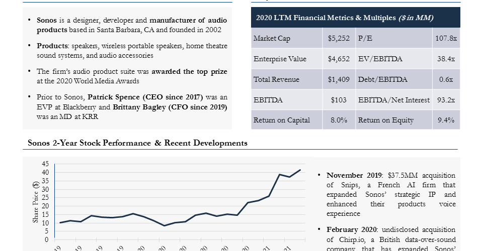Click the 'Chirp.io' company name
This screenshot has height=251, width=483.
(x=353, y=239)
